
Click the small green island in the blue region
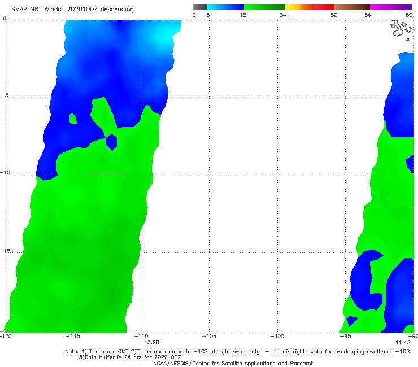(x=73, y=119)
